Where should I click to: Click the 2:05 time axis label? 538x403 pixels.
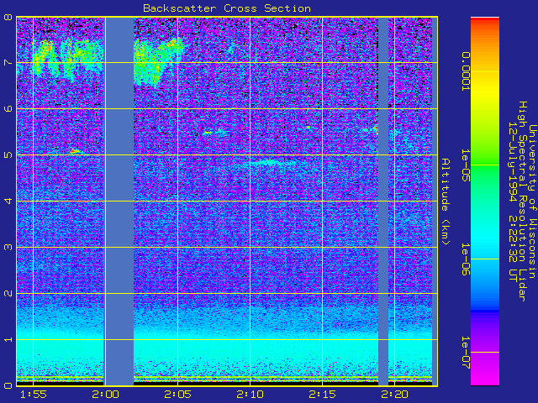[x=177, y=395]
